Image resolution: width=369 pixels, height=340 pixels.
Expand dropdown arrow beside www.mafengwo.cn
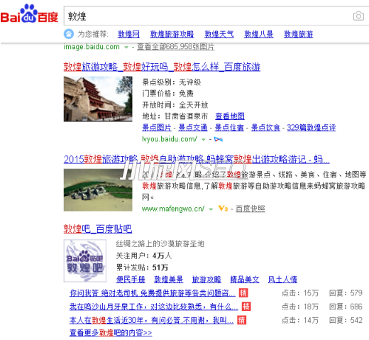pos(211,209)
